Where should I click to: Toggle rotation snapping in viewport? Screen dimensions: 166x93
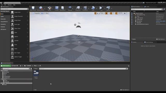[111, 13]
